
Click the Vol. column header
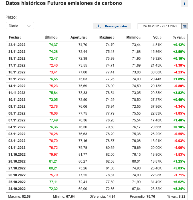(156, 37)
